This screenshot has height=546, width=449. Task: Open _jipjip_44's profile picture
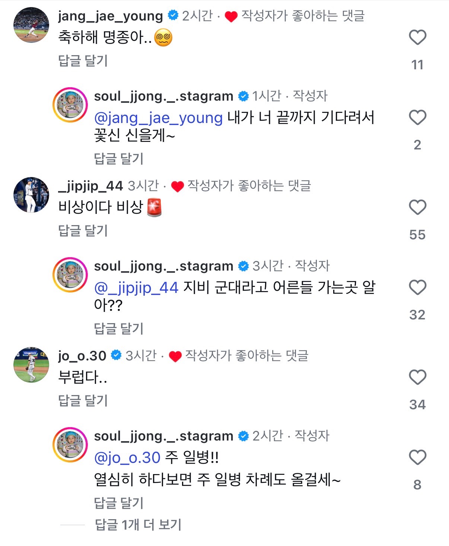(31, 195)
